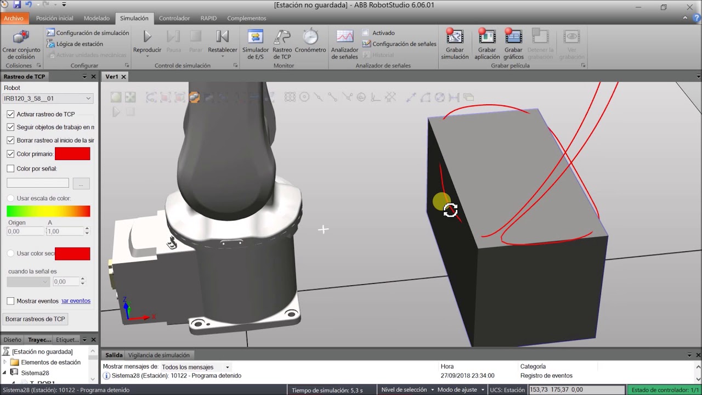Open Nivel de selección dropdown in status bar
The height and width of the screenshot is (395, 702).
pos(407,390)
